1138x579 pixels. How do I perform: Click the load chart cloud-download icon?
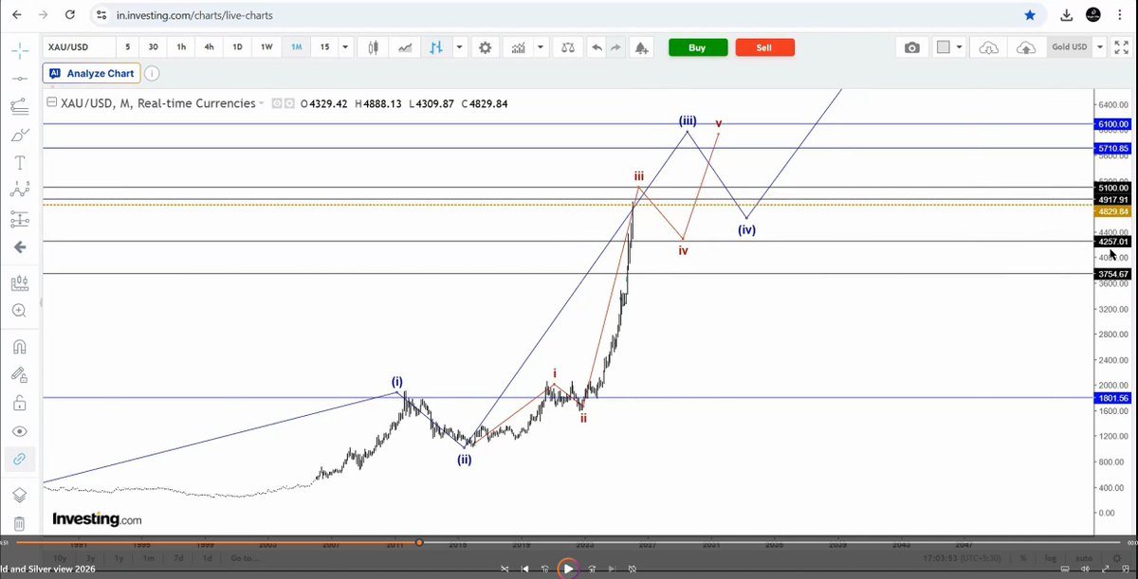coord(989,47)
